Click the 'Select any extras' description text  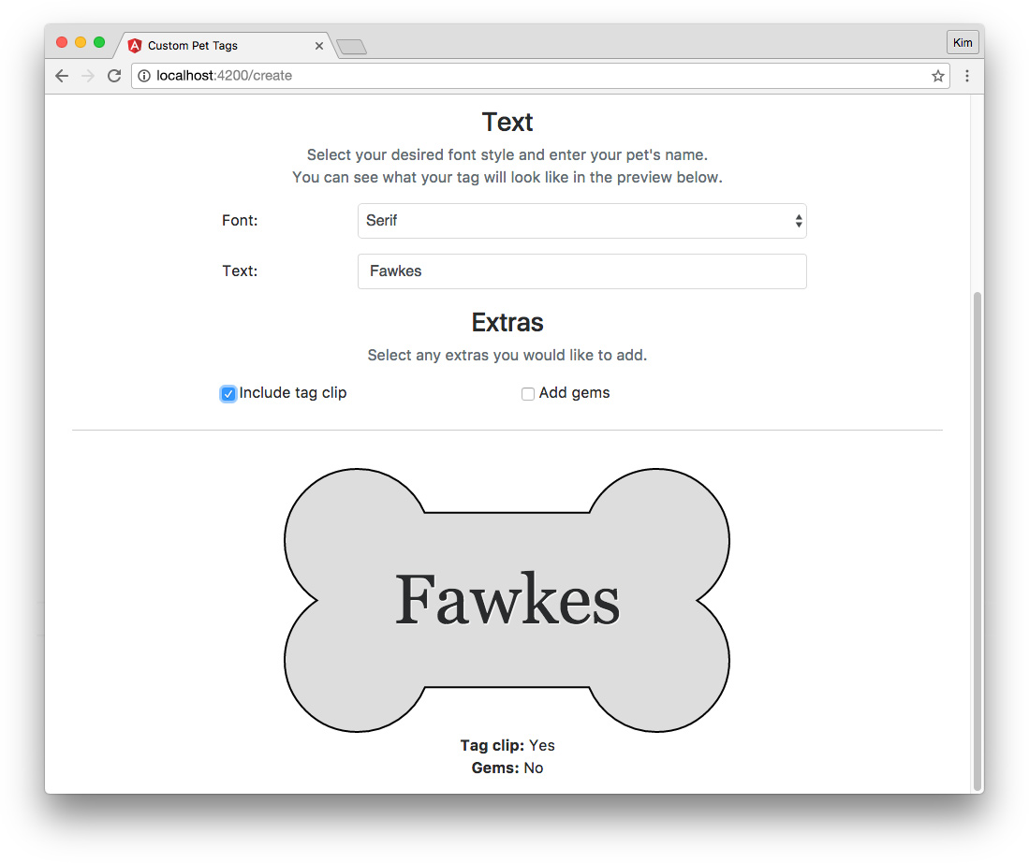507,355
